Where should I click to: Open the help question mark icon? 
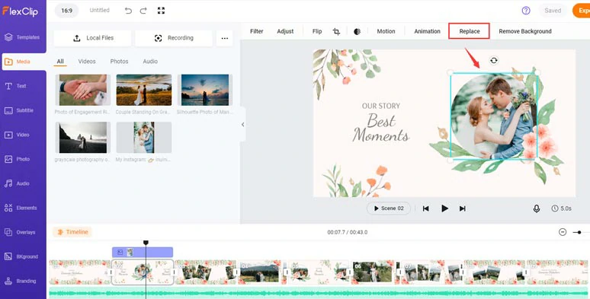point(526,11)
